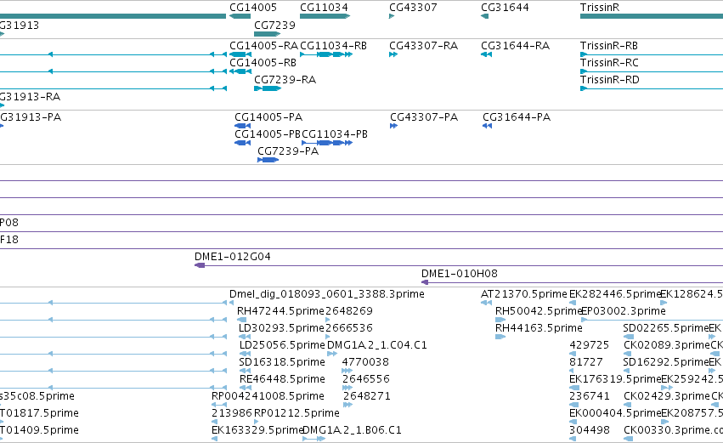Click the CG14005-PA protein feature

(242, 126)
